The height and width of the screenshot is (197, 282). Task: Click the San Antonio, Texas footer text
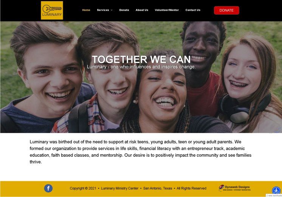pyautogui.click(x=158, y=188)
